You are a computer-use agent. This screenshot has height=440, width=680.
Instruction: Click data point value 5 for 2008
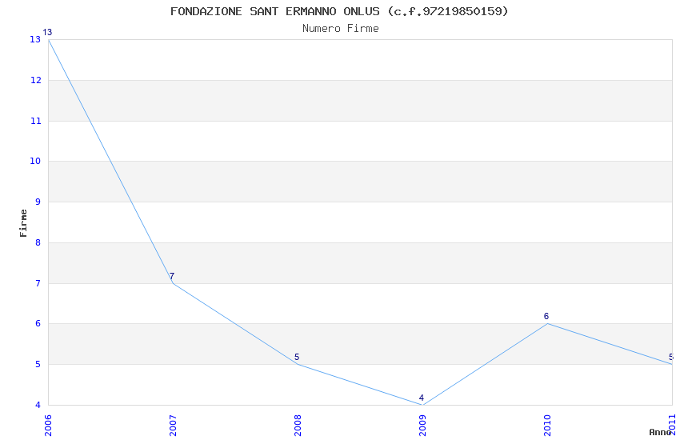297,358
